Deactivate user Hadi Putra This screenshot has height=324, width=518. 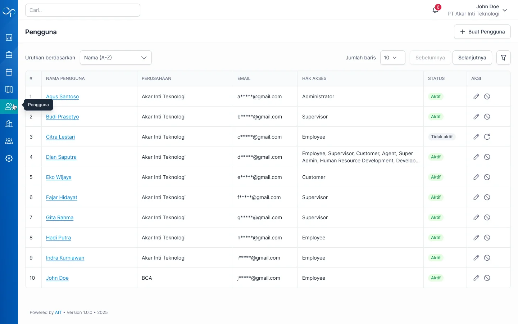tap(487, 238)
